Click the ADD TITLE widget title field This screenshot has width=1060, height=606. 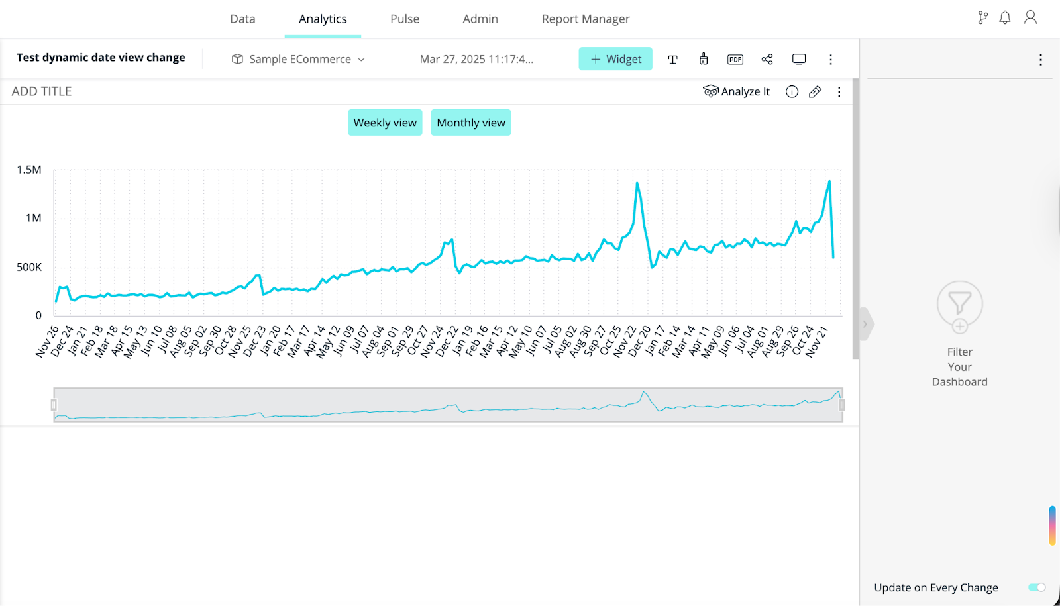(42, 92)
